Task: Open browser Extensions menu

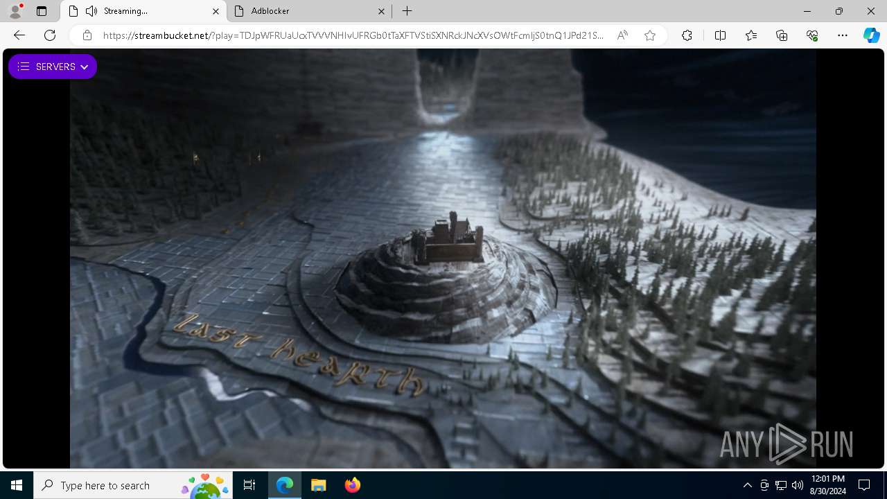Action: click(687, 35)
